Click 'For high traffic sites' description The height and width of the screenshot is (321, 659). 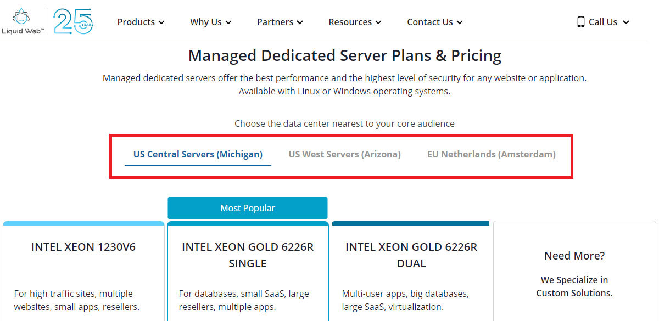(x=77, y=300)
